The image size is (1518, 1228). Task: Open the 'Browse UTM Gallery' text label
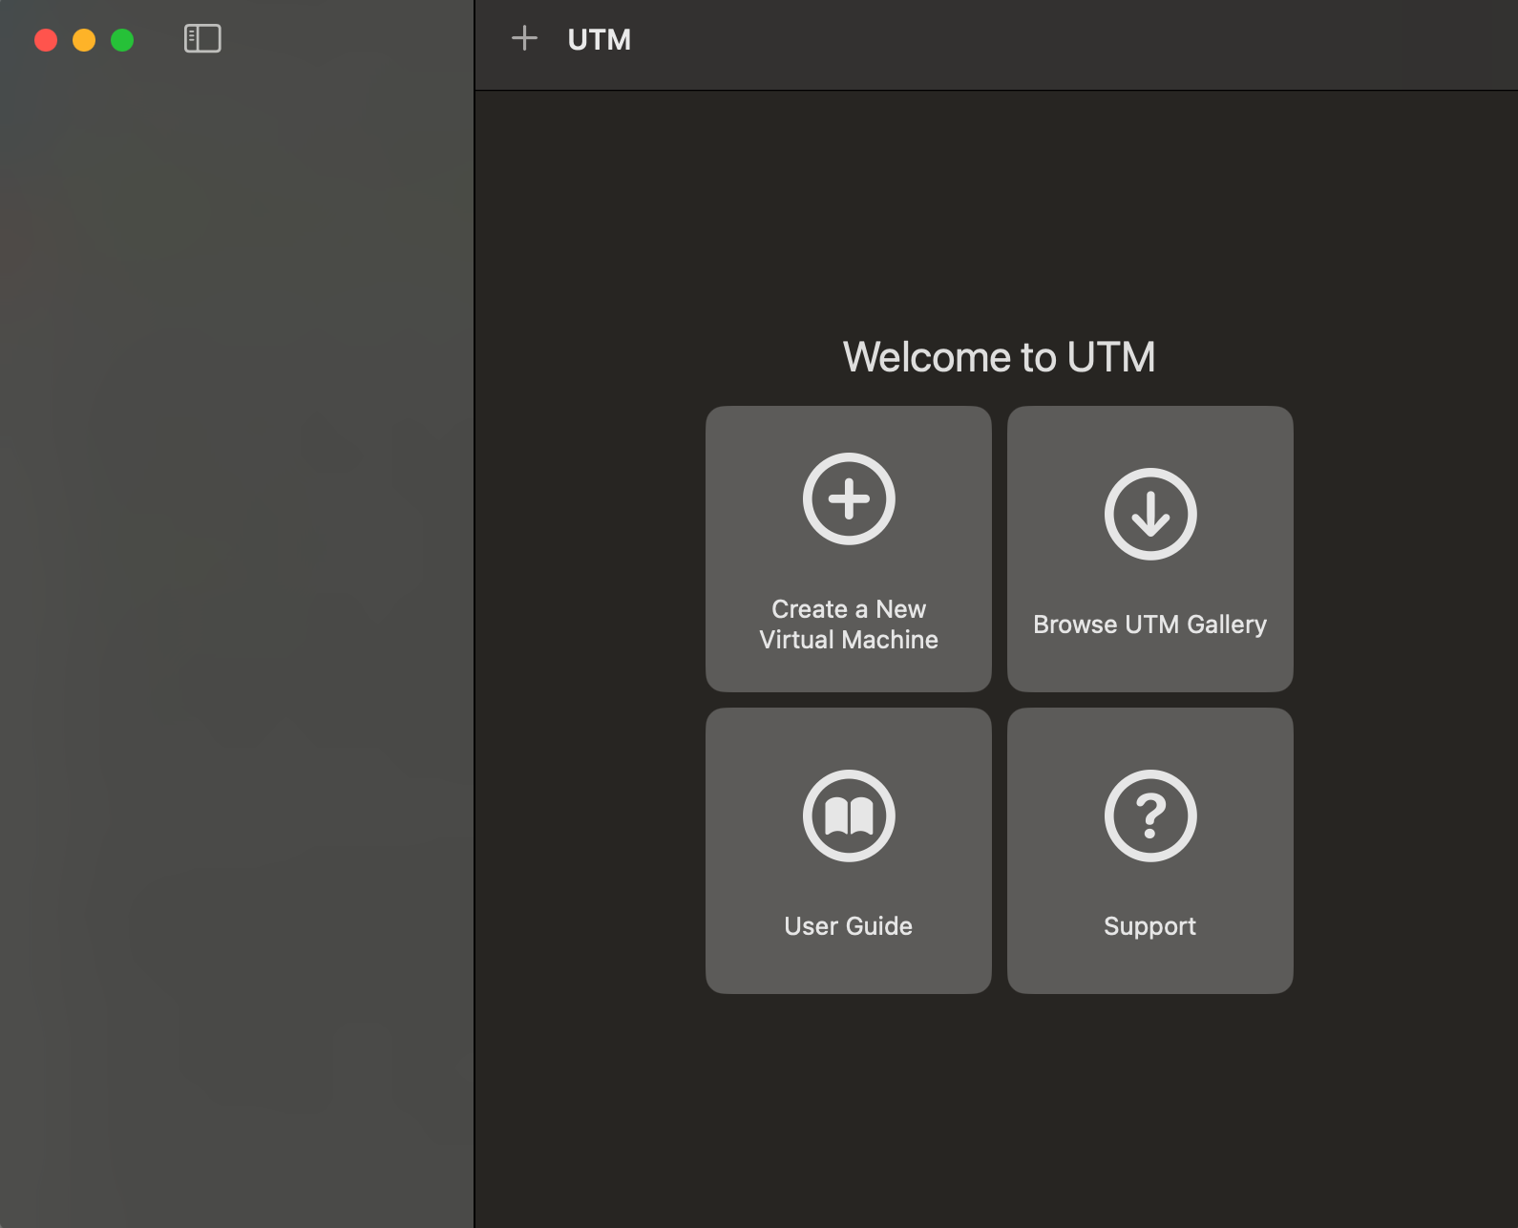point(1150,625)
